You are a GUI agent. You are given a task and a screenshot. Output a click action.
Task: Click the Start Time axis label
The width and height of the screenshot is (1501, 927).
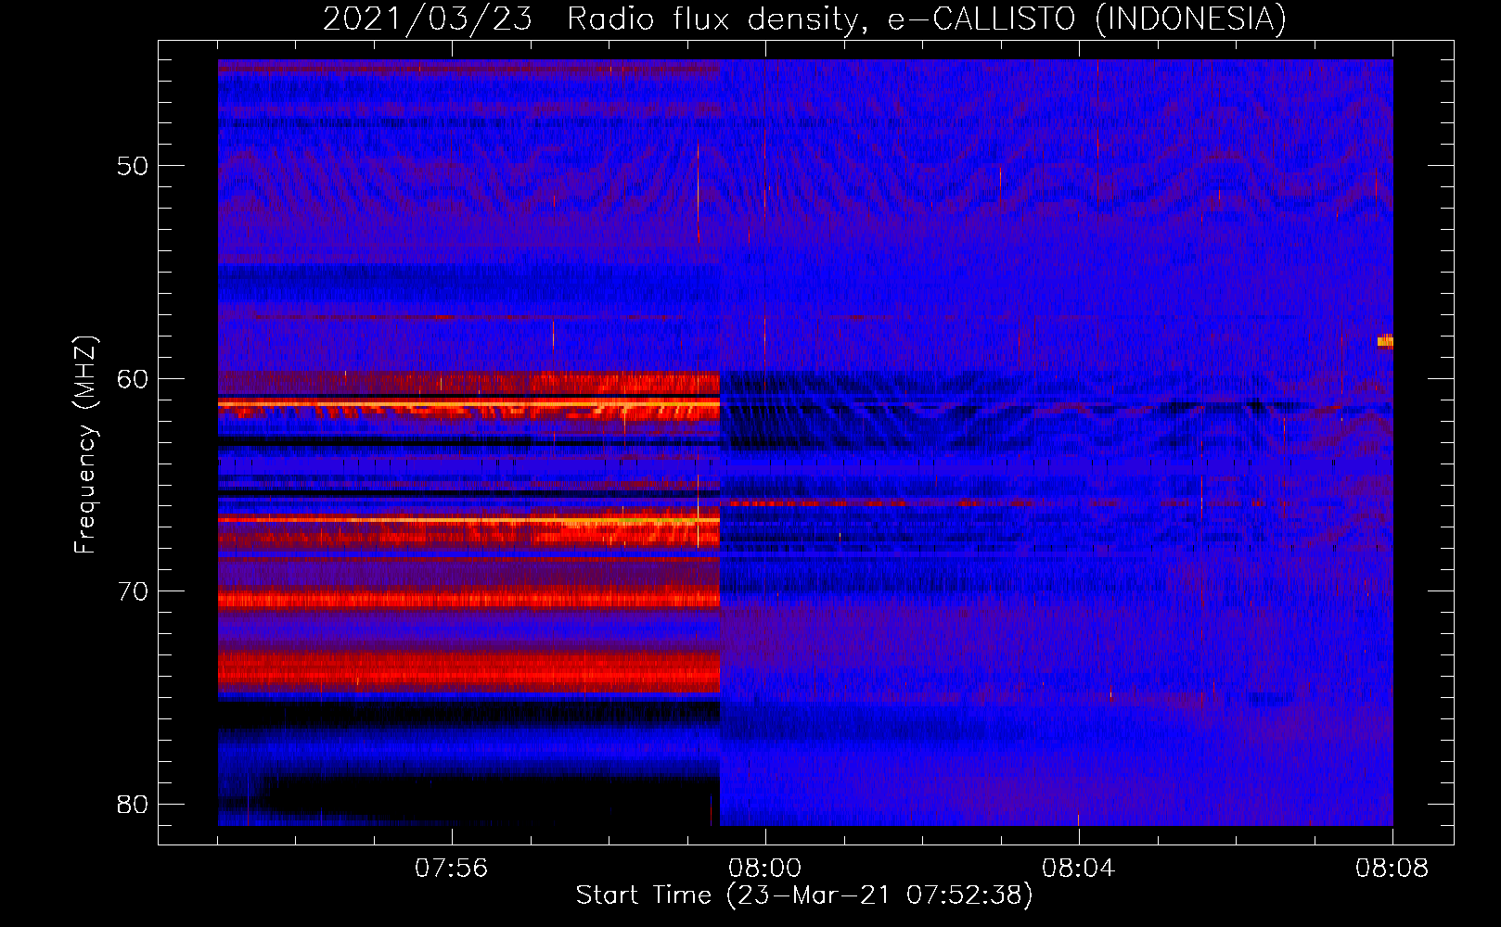coord(804,895)
